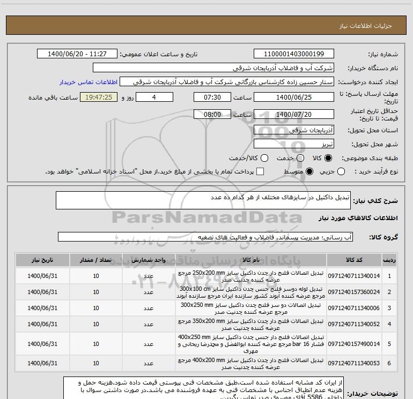Click the 400x200 mm item name in row 6
413x399 pixels.
pyautogui.click(x=251, y=363)
